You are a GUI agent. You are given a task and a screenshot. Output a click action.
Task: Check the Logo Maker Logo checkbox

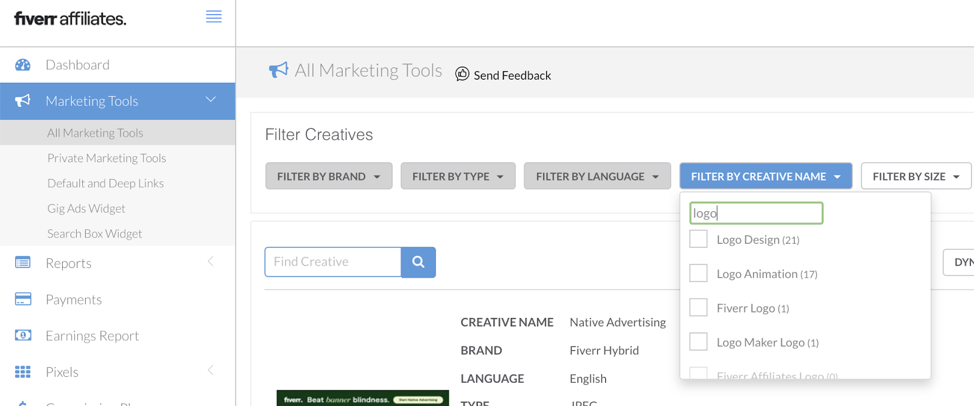coord(698,342)
